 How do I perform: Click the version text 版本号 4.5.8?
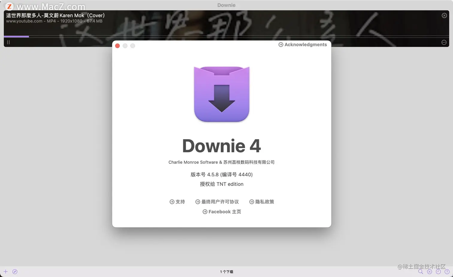(222, 174)
